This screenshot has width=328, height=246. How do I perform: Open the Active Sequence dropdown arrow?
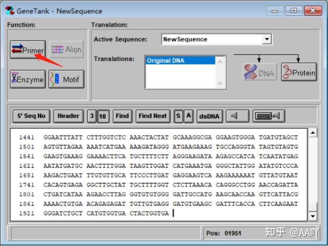tap(267, 39)
